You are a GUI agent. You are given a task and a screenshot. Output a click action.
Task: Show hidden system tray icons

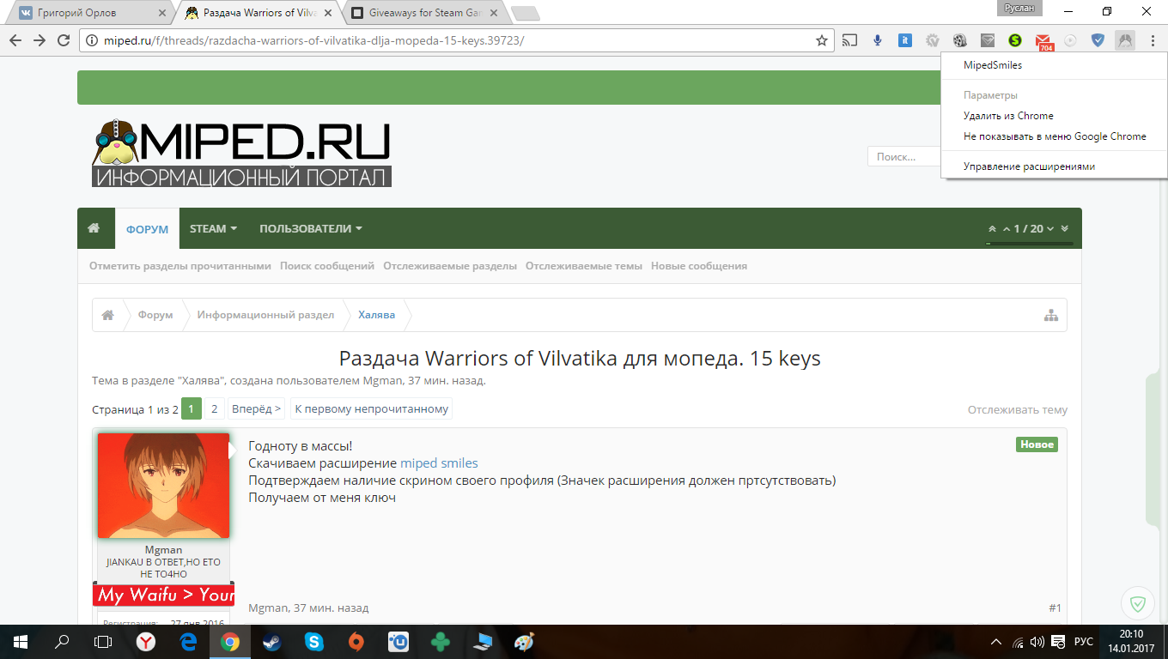(x=996, y=642)
